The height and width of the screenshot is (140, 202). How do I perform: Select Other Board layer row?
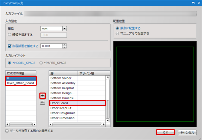tap(77, 103)
